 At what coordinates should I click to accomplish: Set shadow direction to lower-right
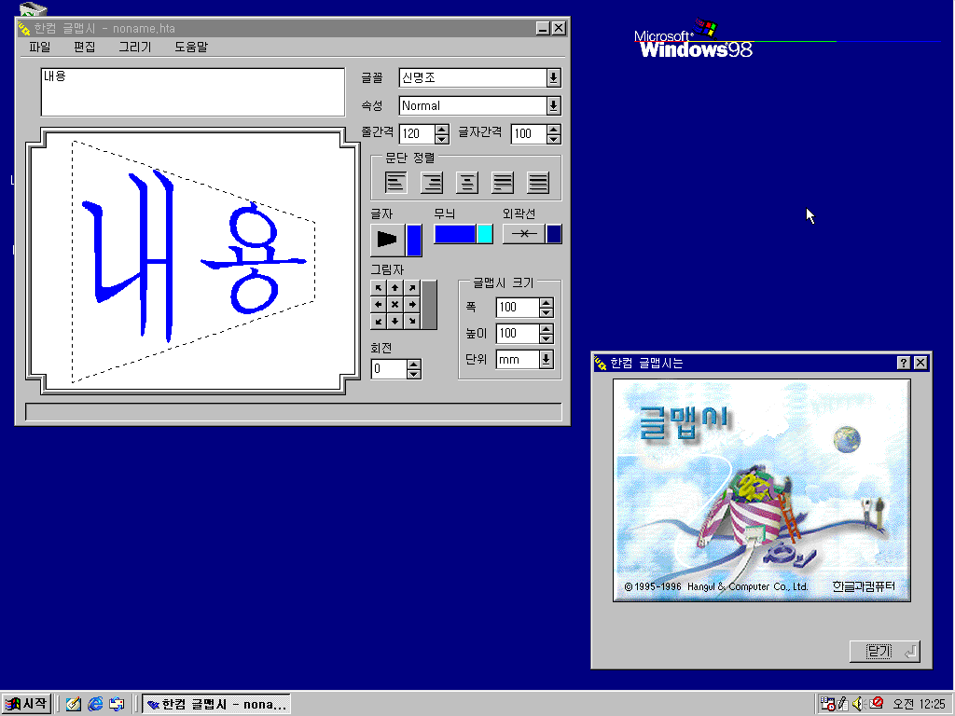pyautogui.click(x=412, y=321)
